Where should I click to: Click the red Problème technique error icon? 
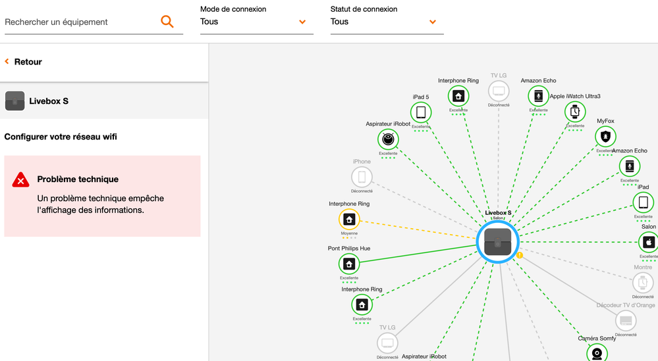click(x=21, y=180)
